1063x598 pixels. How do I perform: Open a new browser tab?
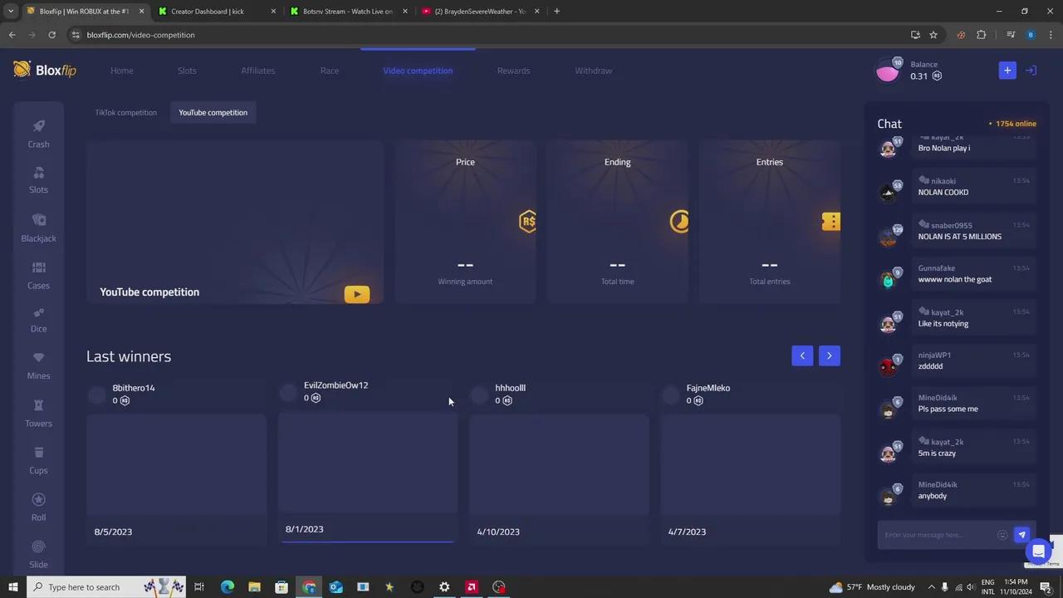556,11
